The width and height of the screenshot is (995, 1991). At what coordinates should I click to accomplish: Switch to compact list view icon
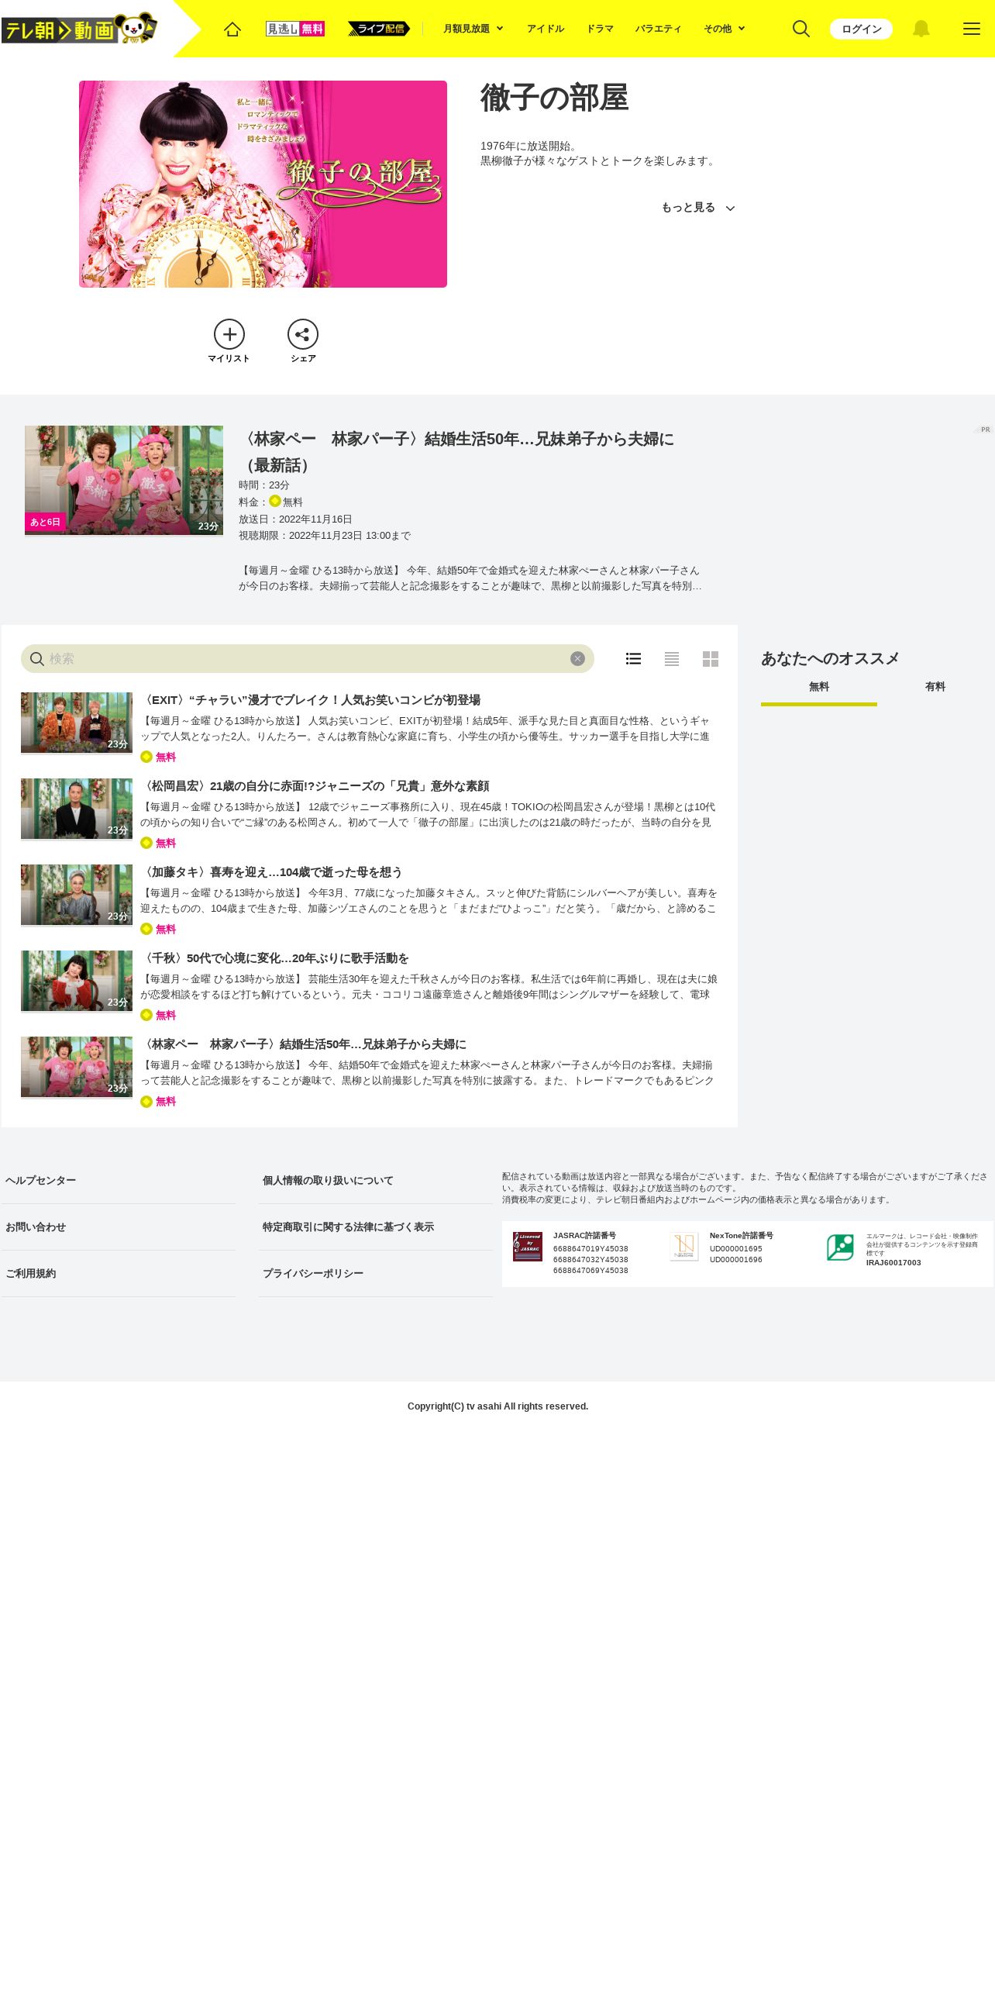[672, 659]
